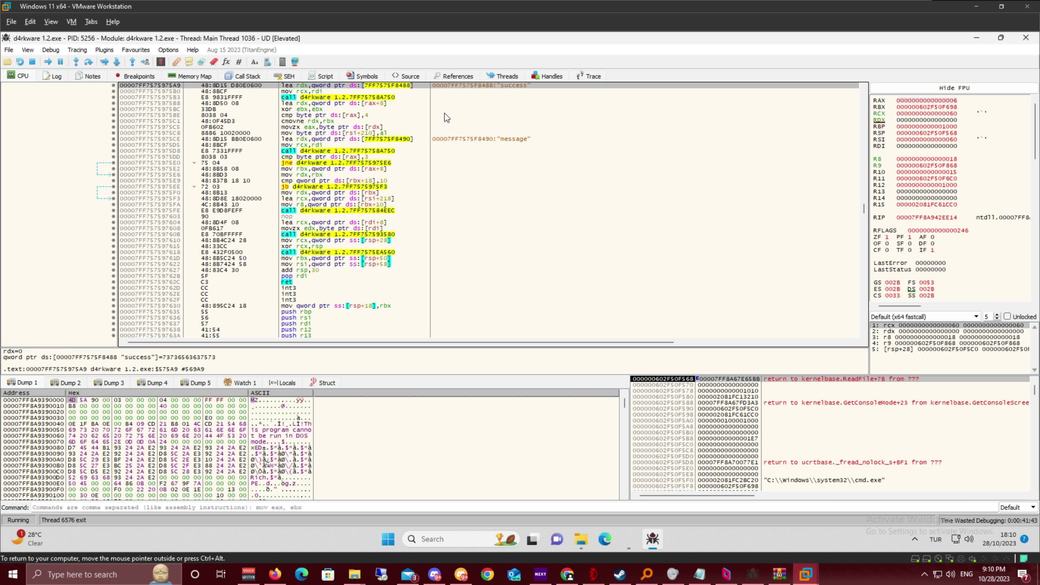
Task: Click the Hide FPU button
Action: point(954,87)
